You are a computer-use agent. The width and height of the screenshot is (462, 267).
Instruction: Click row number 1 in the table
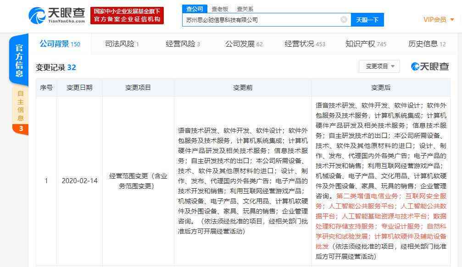coord(46,180)
